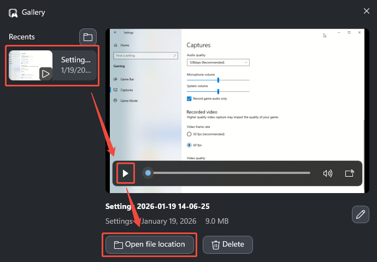This screenshot has width=377, height=262.
Task: Click the capture title text Settings 2026-01-19
Action: (157, 206)
